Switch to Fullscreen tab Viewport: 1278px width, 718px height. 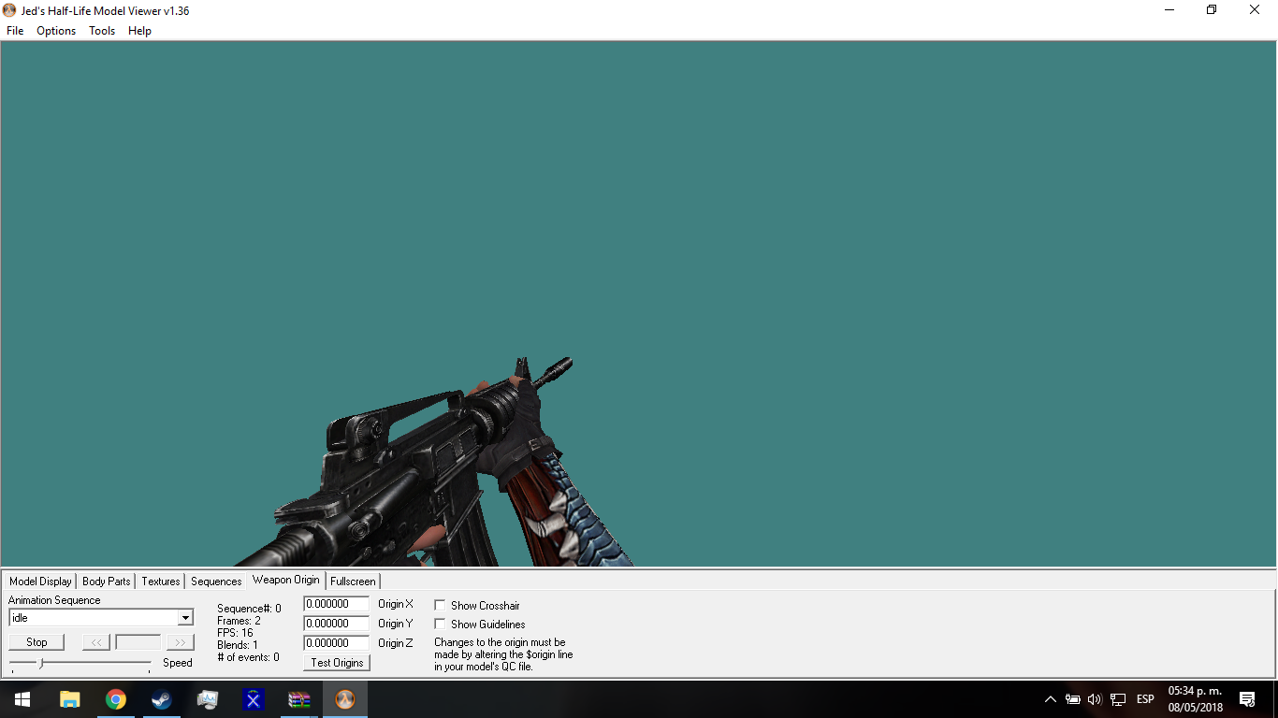point(353,582)
